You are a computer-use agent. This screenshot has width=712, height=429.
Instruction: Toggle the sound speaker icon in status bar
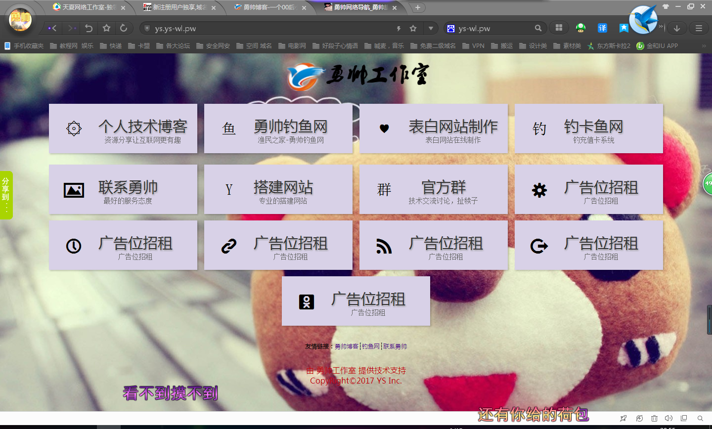coord(669,418)
